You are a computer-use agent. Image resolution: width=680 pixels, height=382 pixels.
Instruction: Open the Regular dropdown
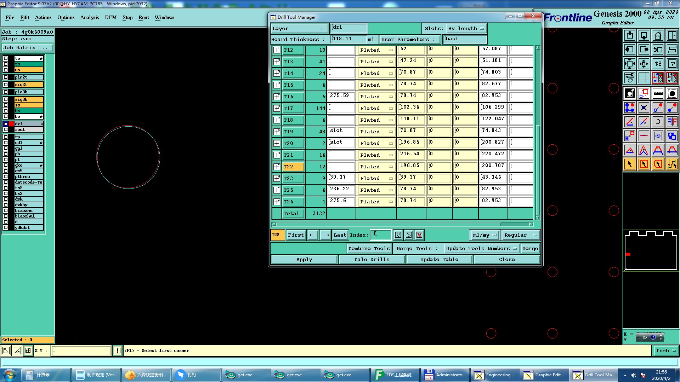point(520,235)
